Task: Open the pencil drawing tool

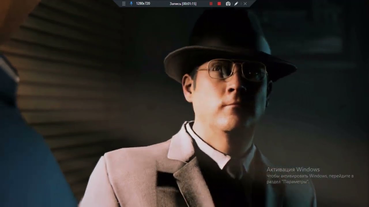Action: tap(236, 4)
